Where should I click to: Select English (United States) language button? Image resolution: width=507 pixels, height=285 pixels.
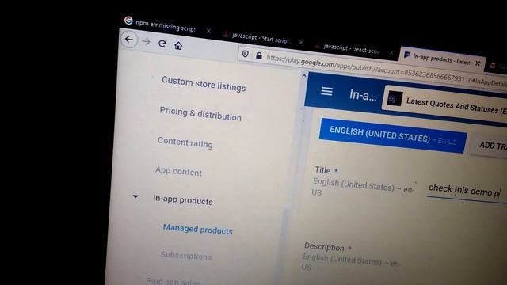tap(393, 135)
